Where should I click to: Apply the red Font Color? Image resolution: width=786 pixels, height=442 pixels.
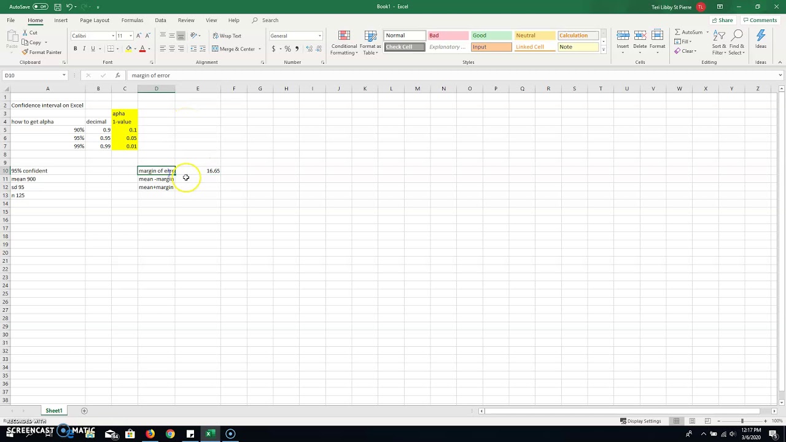click(142, 48)
